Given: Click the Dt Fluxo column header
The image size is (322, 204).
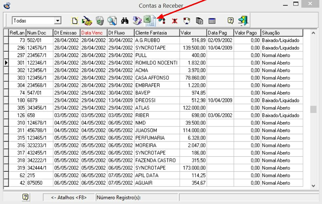Looking at the screenshot, I should (x=121, y=33).
